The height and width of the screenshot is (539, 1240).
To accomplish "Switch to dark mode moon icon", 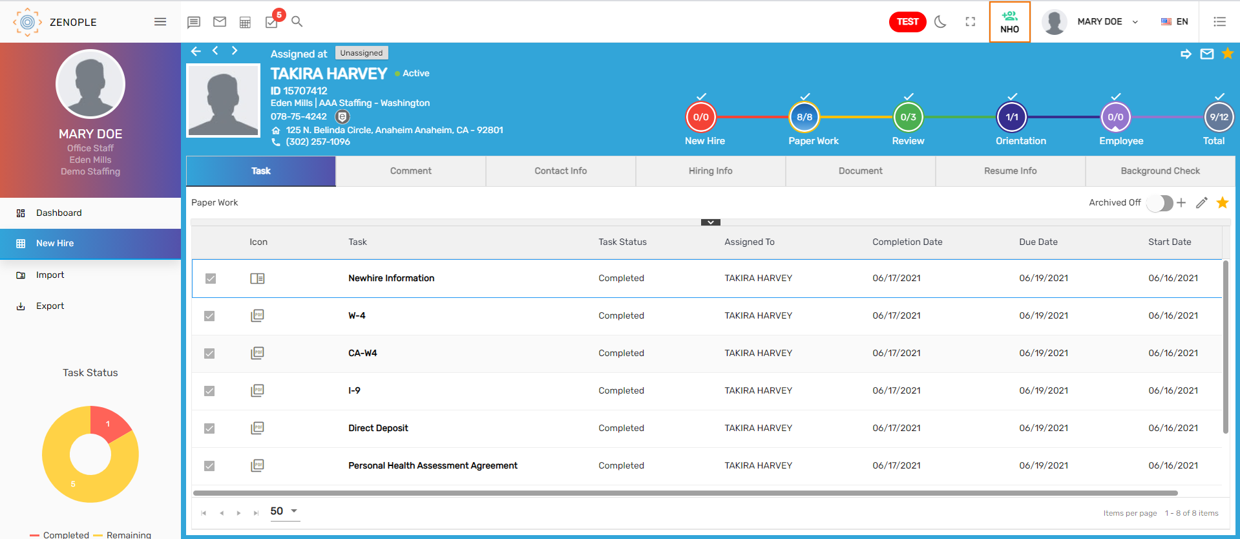I will click(x=940, y=21).
